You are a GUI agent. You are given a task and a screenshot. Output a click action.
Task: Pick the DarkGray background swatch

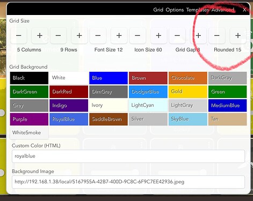228,78
